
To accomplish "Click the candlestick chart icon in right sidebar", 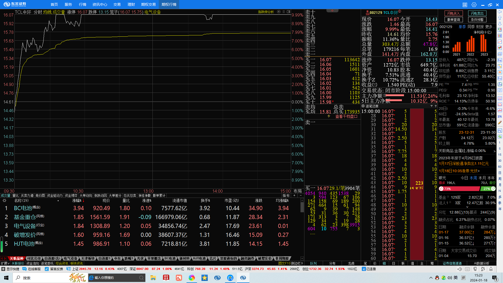I will click(x=500, y=48).
